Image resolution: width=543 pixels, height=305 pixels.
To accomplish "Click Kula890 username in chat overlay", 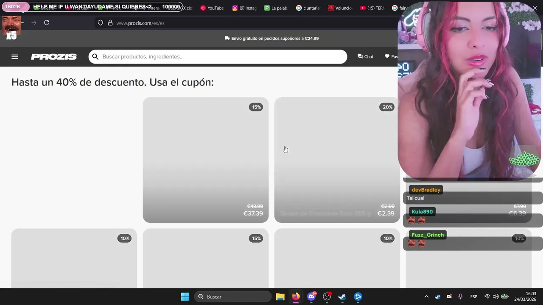I will 422,212.
